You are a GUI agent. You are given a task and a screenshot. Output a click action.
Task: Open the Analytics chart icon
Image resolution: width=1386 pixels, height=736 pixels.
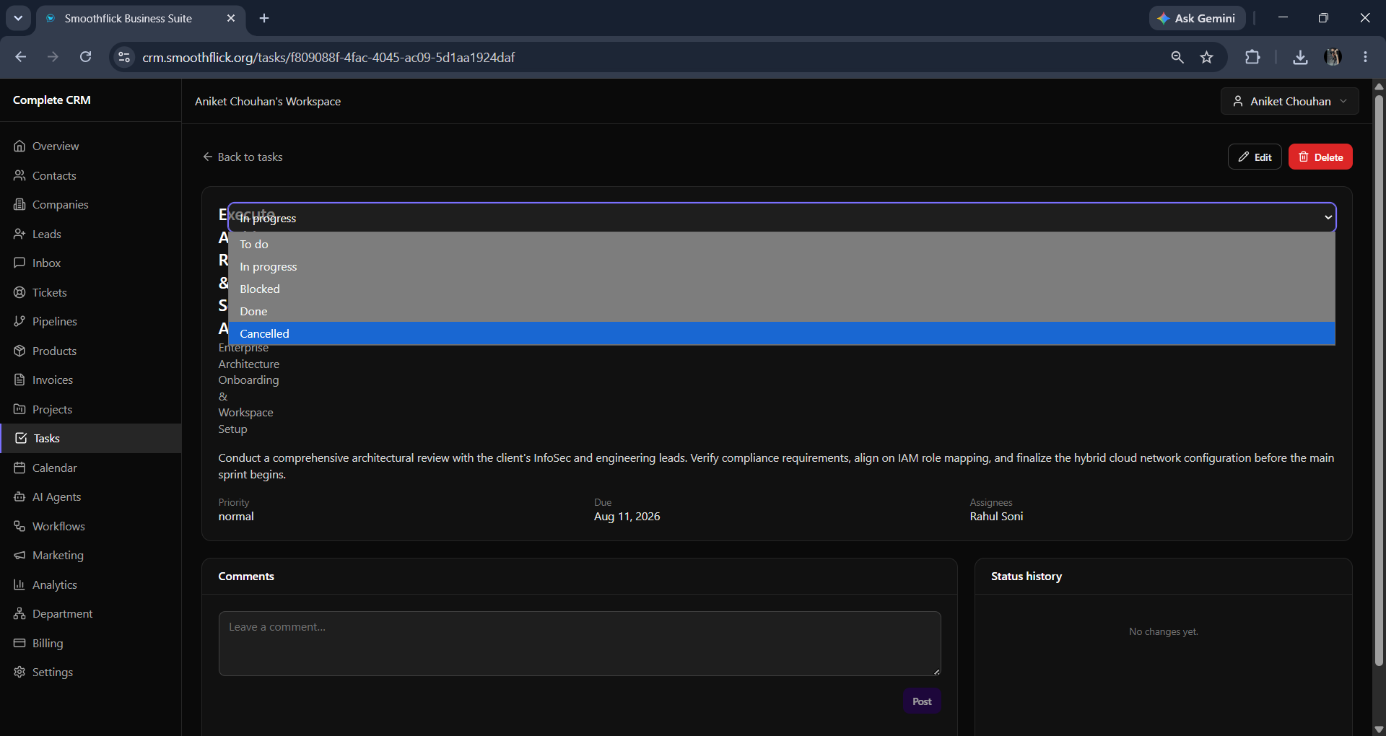point(19,584)
